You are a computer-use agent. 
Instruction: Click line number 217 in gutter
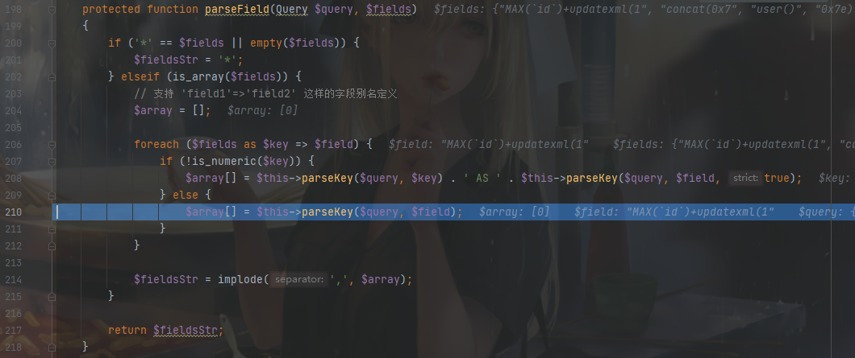click(x=13, y=331)
